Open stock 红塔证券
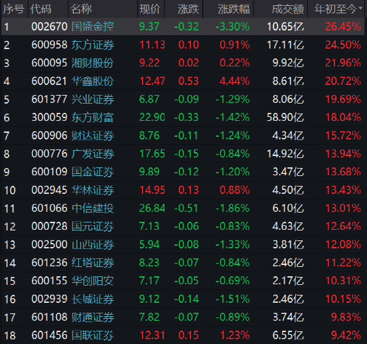Image resolution: width=367 pixels, height=344 pixels. click(93, 262)
